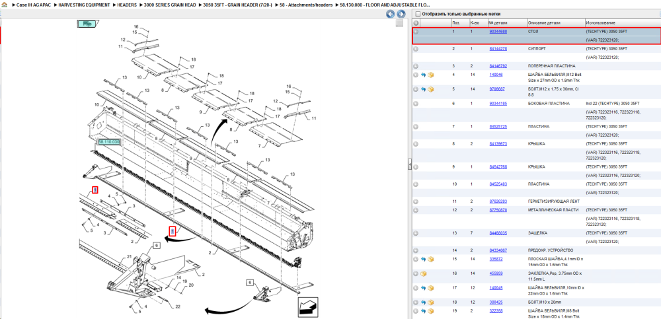Click gray circle for ПРЕДОХР. УСТРОЙСТВО row
The height and width of the screenshot is (319, 661).
tap(416, 250)
